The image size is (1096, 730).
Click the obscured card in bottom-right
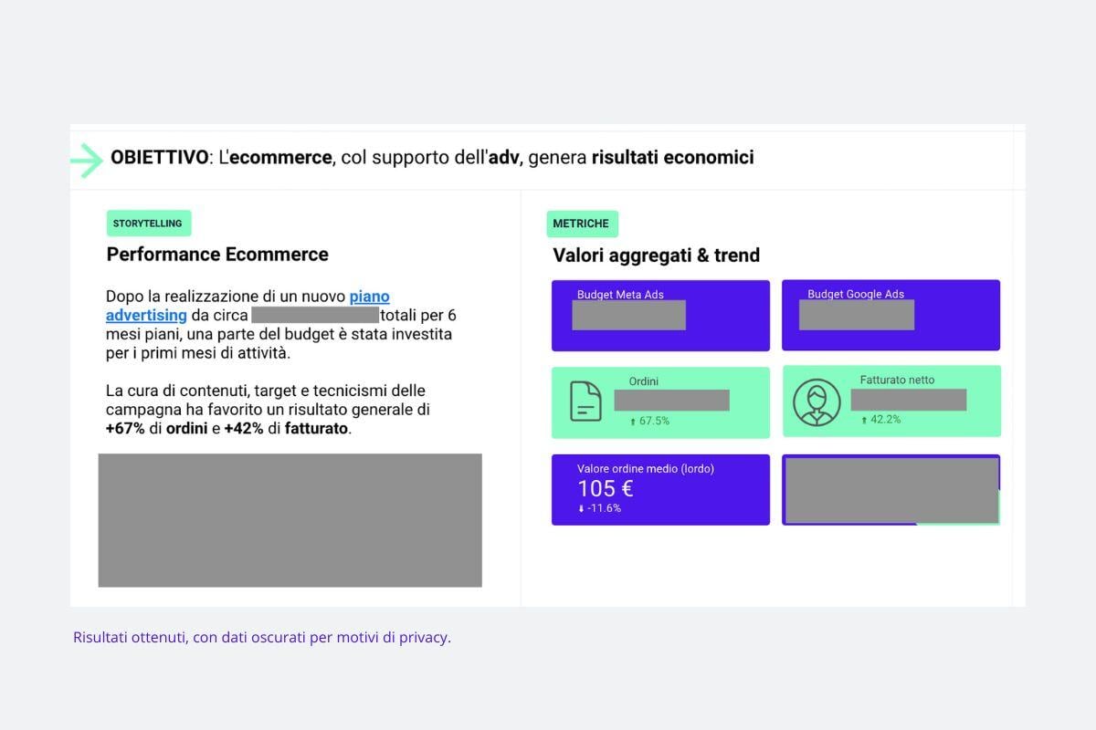(x=891, y=490)
